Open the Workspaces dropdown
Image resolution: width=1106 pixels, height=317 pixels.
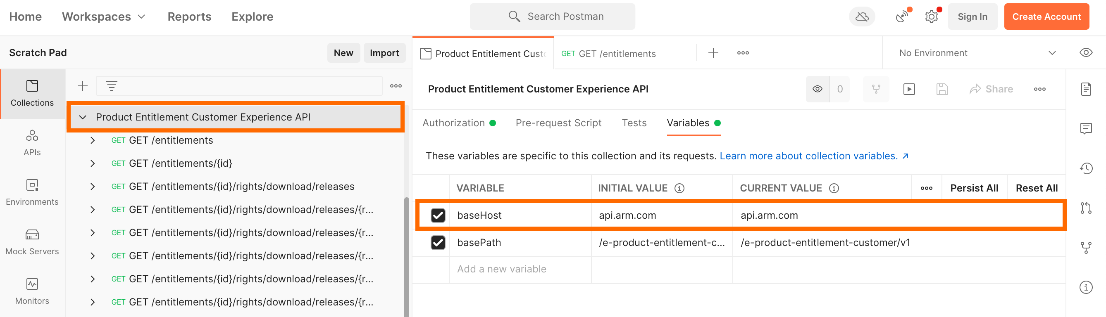point(103,17)
